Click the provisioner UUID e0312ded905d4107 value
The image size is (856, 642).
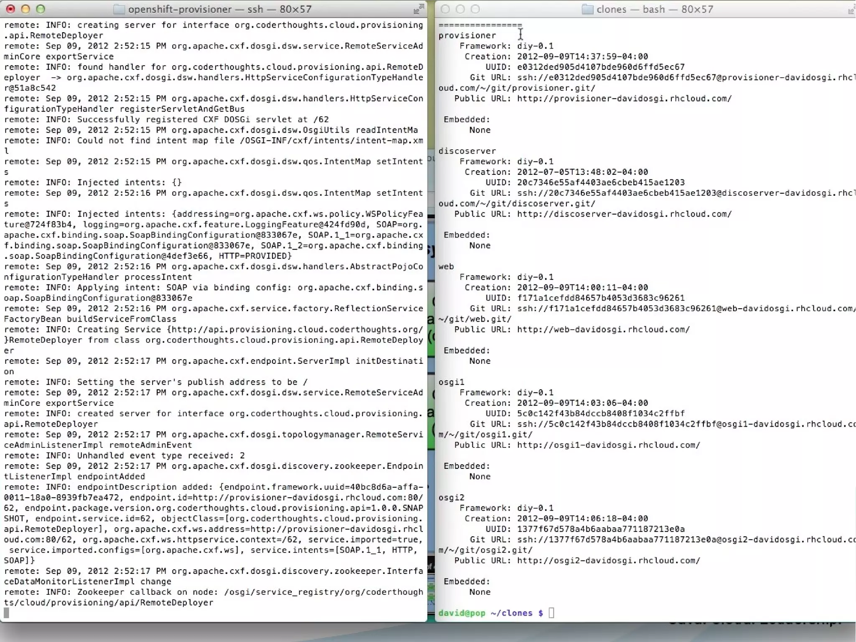tap(601, 67)
